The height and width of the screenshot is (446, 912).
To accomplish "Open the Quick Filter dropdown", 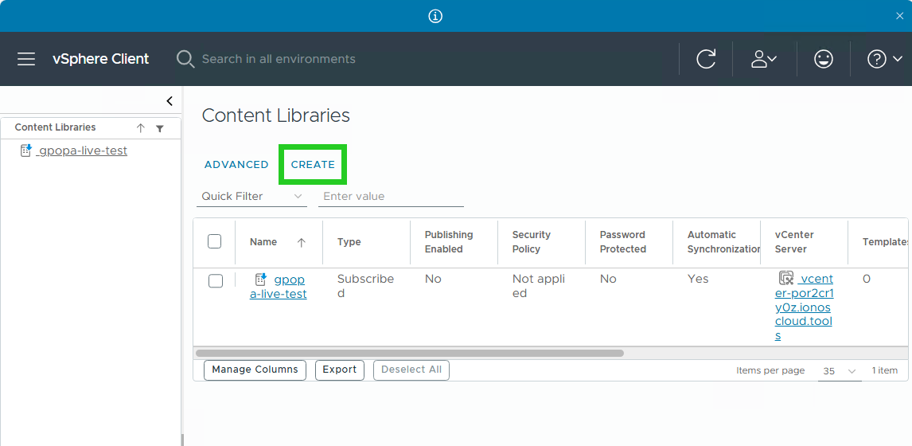I will [x=251, y=196].
